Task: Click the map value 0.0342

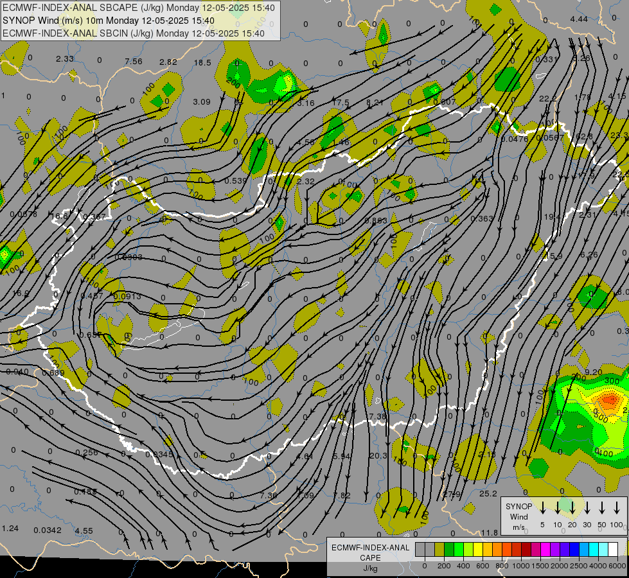Action: [x=48, y=530]
